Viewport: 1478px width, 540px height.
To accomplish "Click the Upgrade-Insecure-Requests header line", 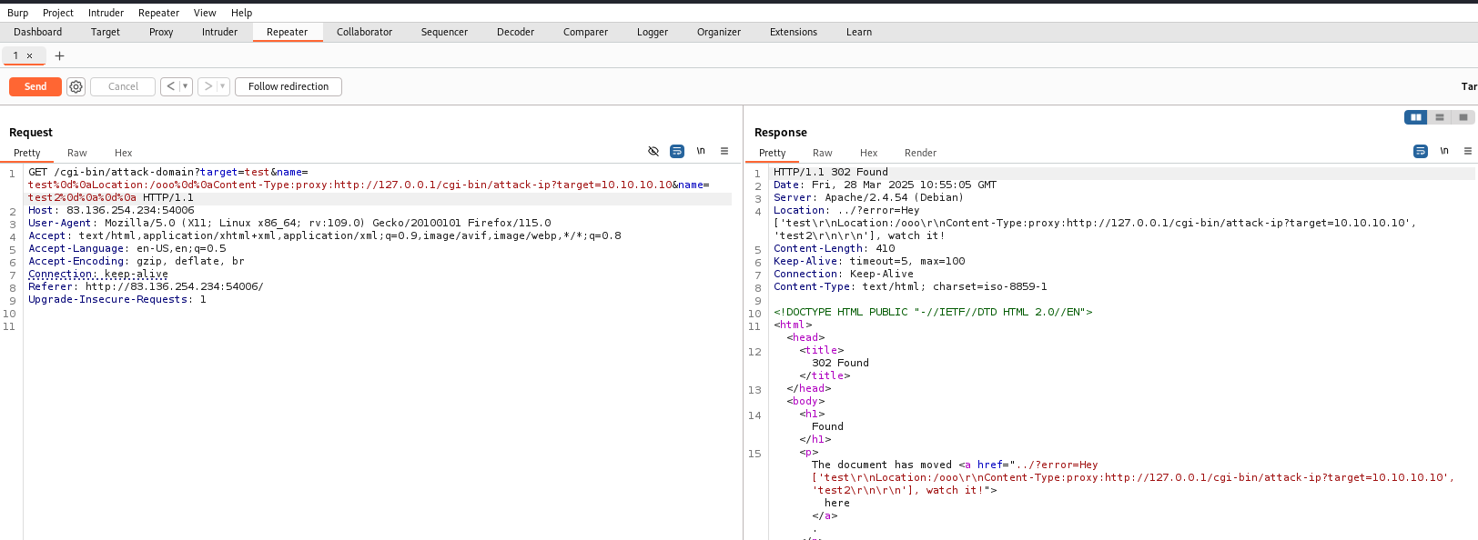I will tap(117, 299).
